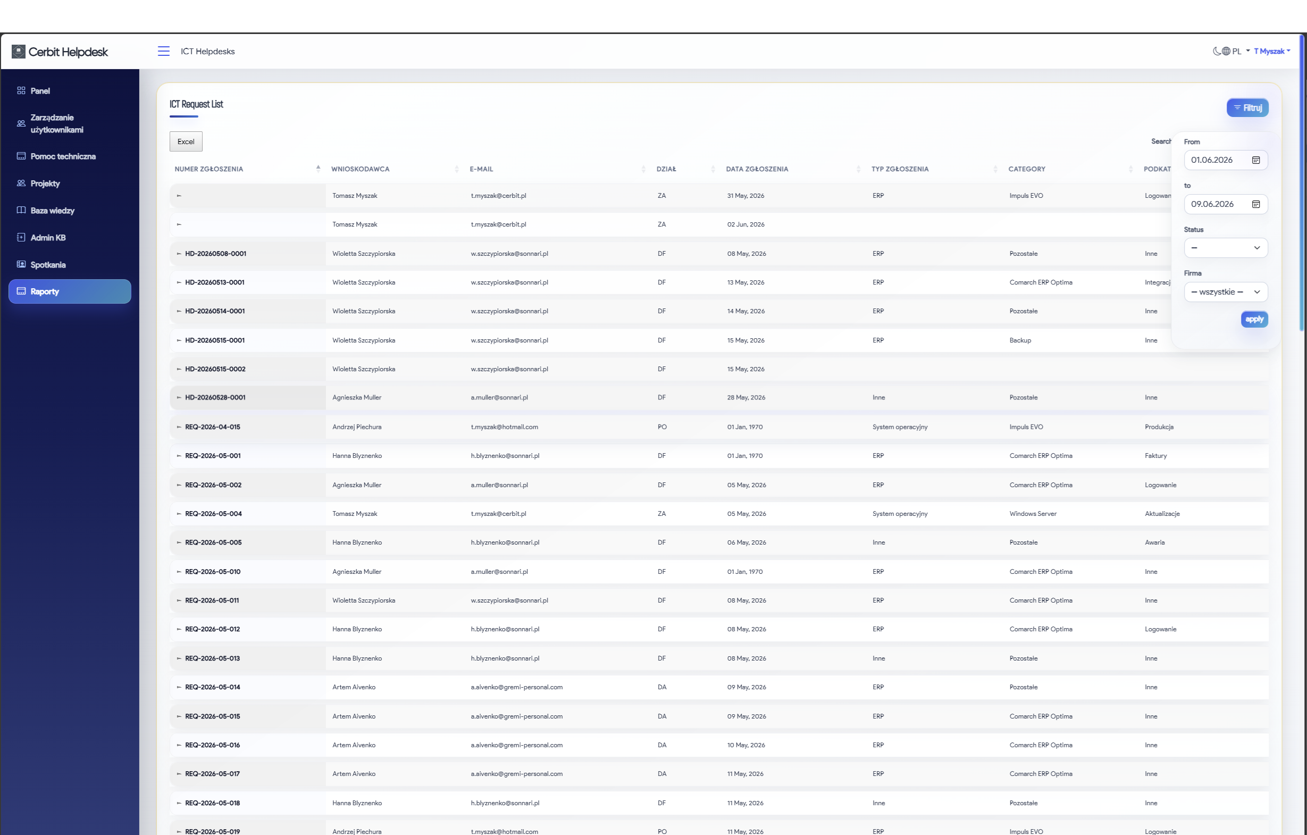Click the Raporty icon
This screenshot has width=1307, height=835.
tap(21, 291)
